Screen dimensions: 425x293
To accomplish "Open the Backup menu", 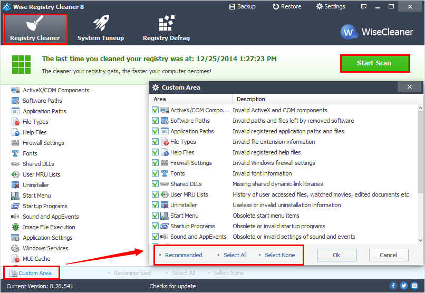I will 243,6.
